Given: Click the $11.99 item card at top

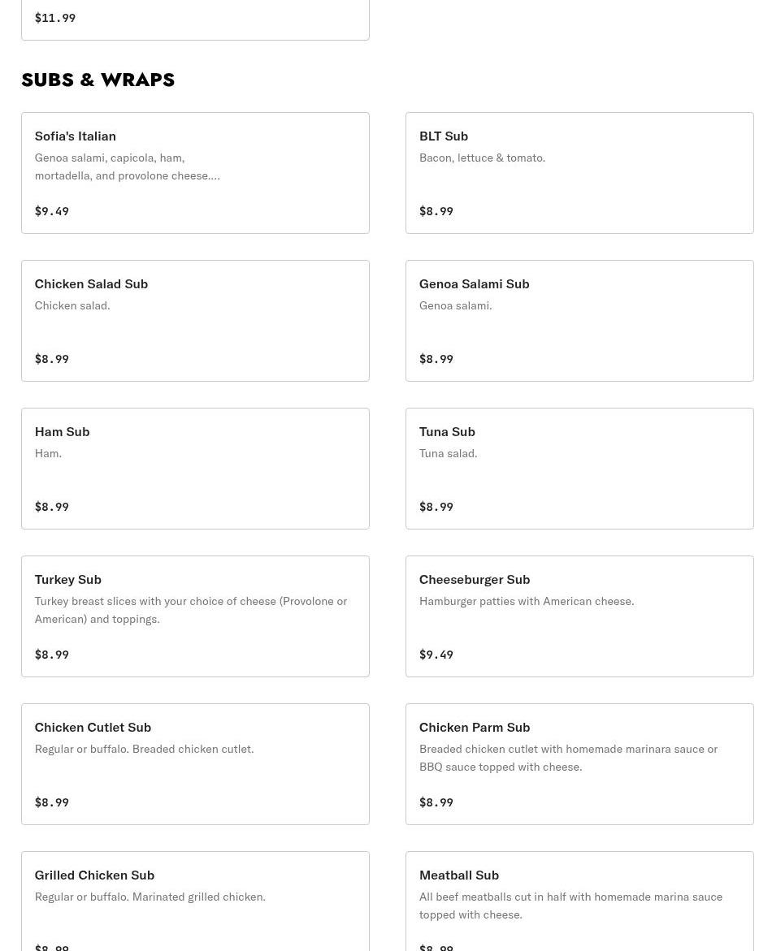Looking at the screenshot, I should [x=195, y=18].
